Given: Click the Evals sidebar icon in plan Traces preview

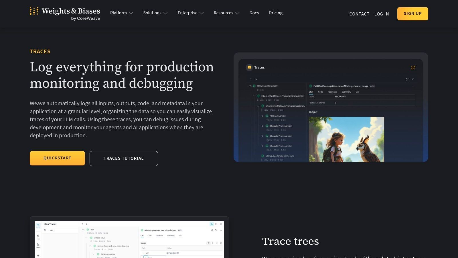Looking at the screenshot, I should tap(38, 237).
